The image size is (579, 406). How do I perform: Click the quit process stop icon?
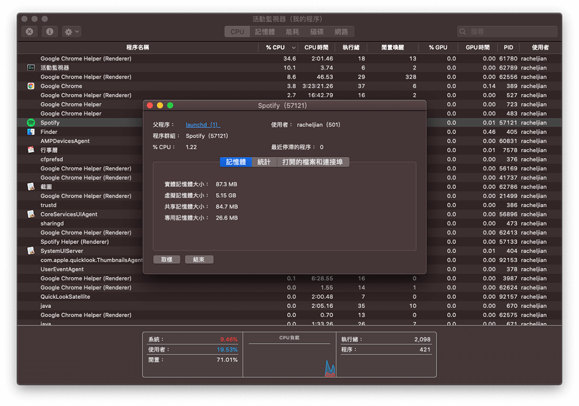coord(29,32)
